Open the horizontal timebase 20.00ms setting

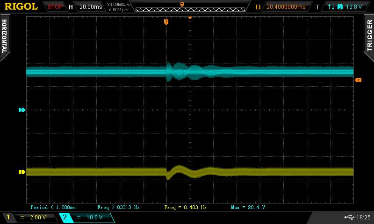(x=90, y=7)
